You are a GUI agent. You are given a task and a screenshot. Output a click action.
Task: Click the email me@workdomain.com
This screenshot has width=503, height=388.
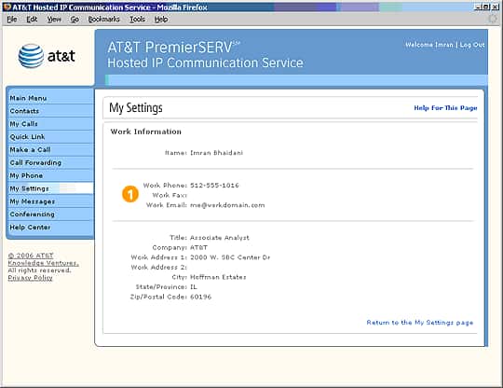coord(227,205)
